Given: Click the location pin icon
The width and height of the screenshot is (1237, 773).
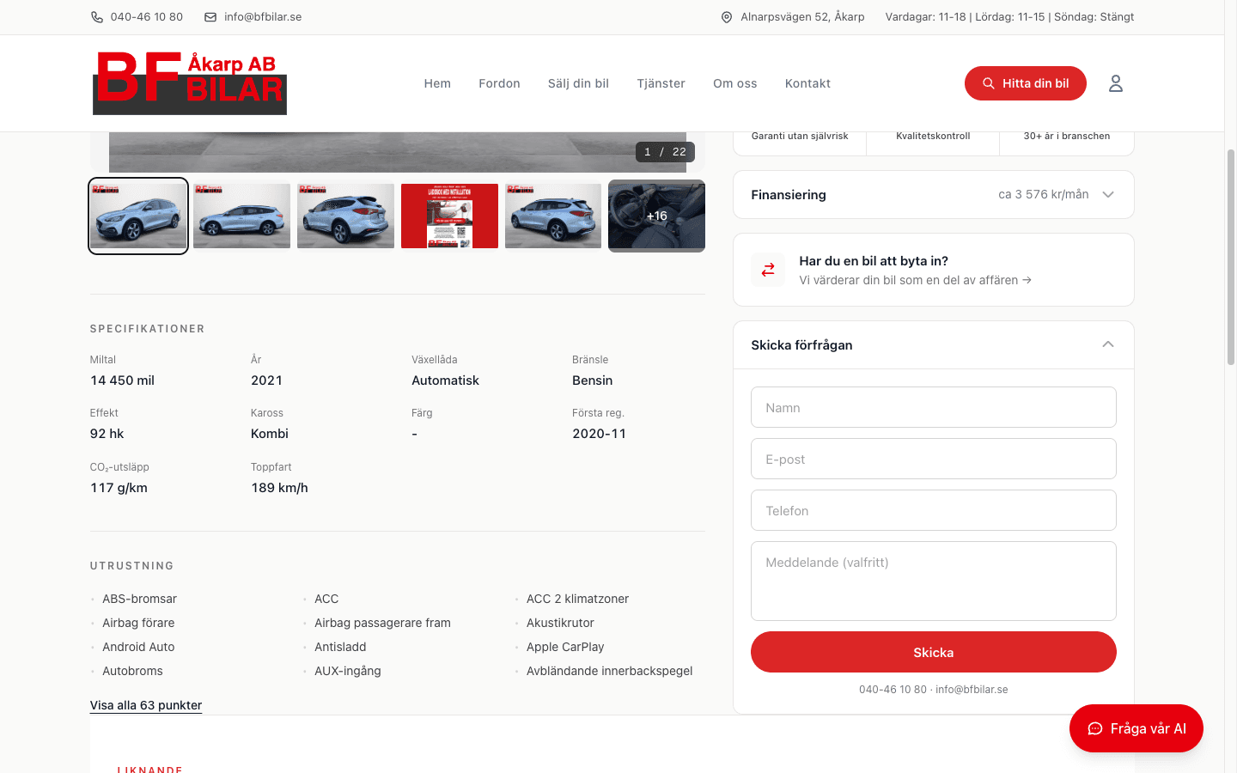Looking at the screenshot, I should (x=727, y=17).
